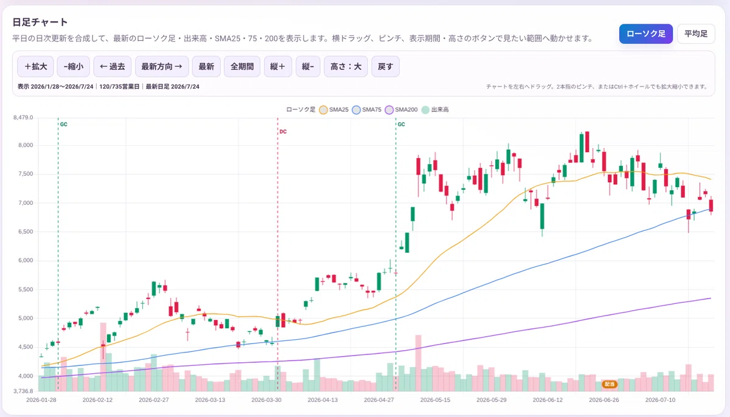Screen dimensions: 730x417
Task: Move chart forward with 最新方向 →
Action: [162, 66]
